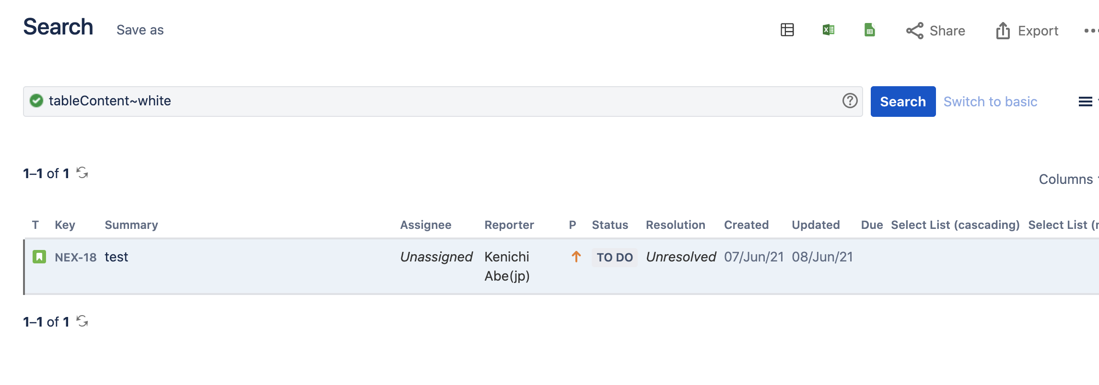Click the orange priority arrow on NEX-18
The width and height of the screenshot is (1099, 385).
click(x=575, y=257)
